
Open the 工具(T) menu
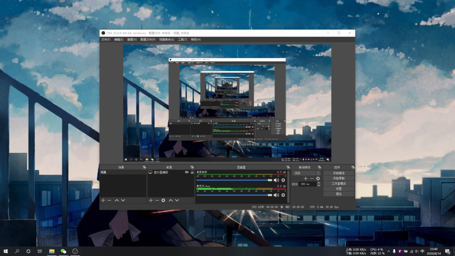[x=182, y=40]
